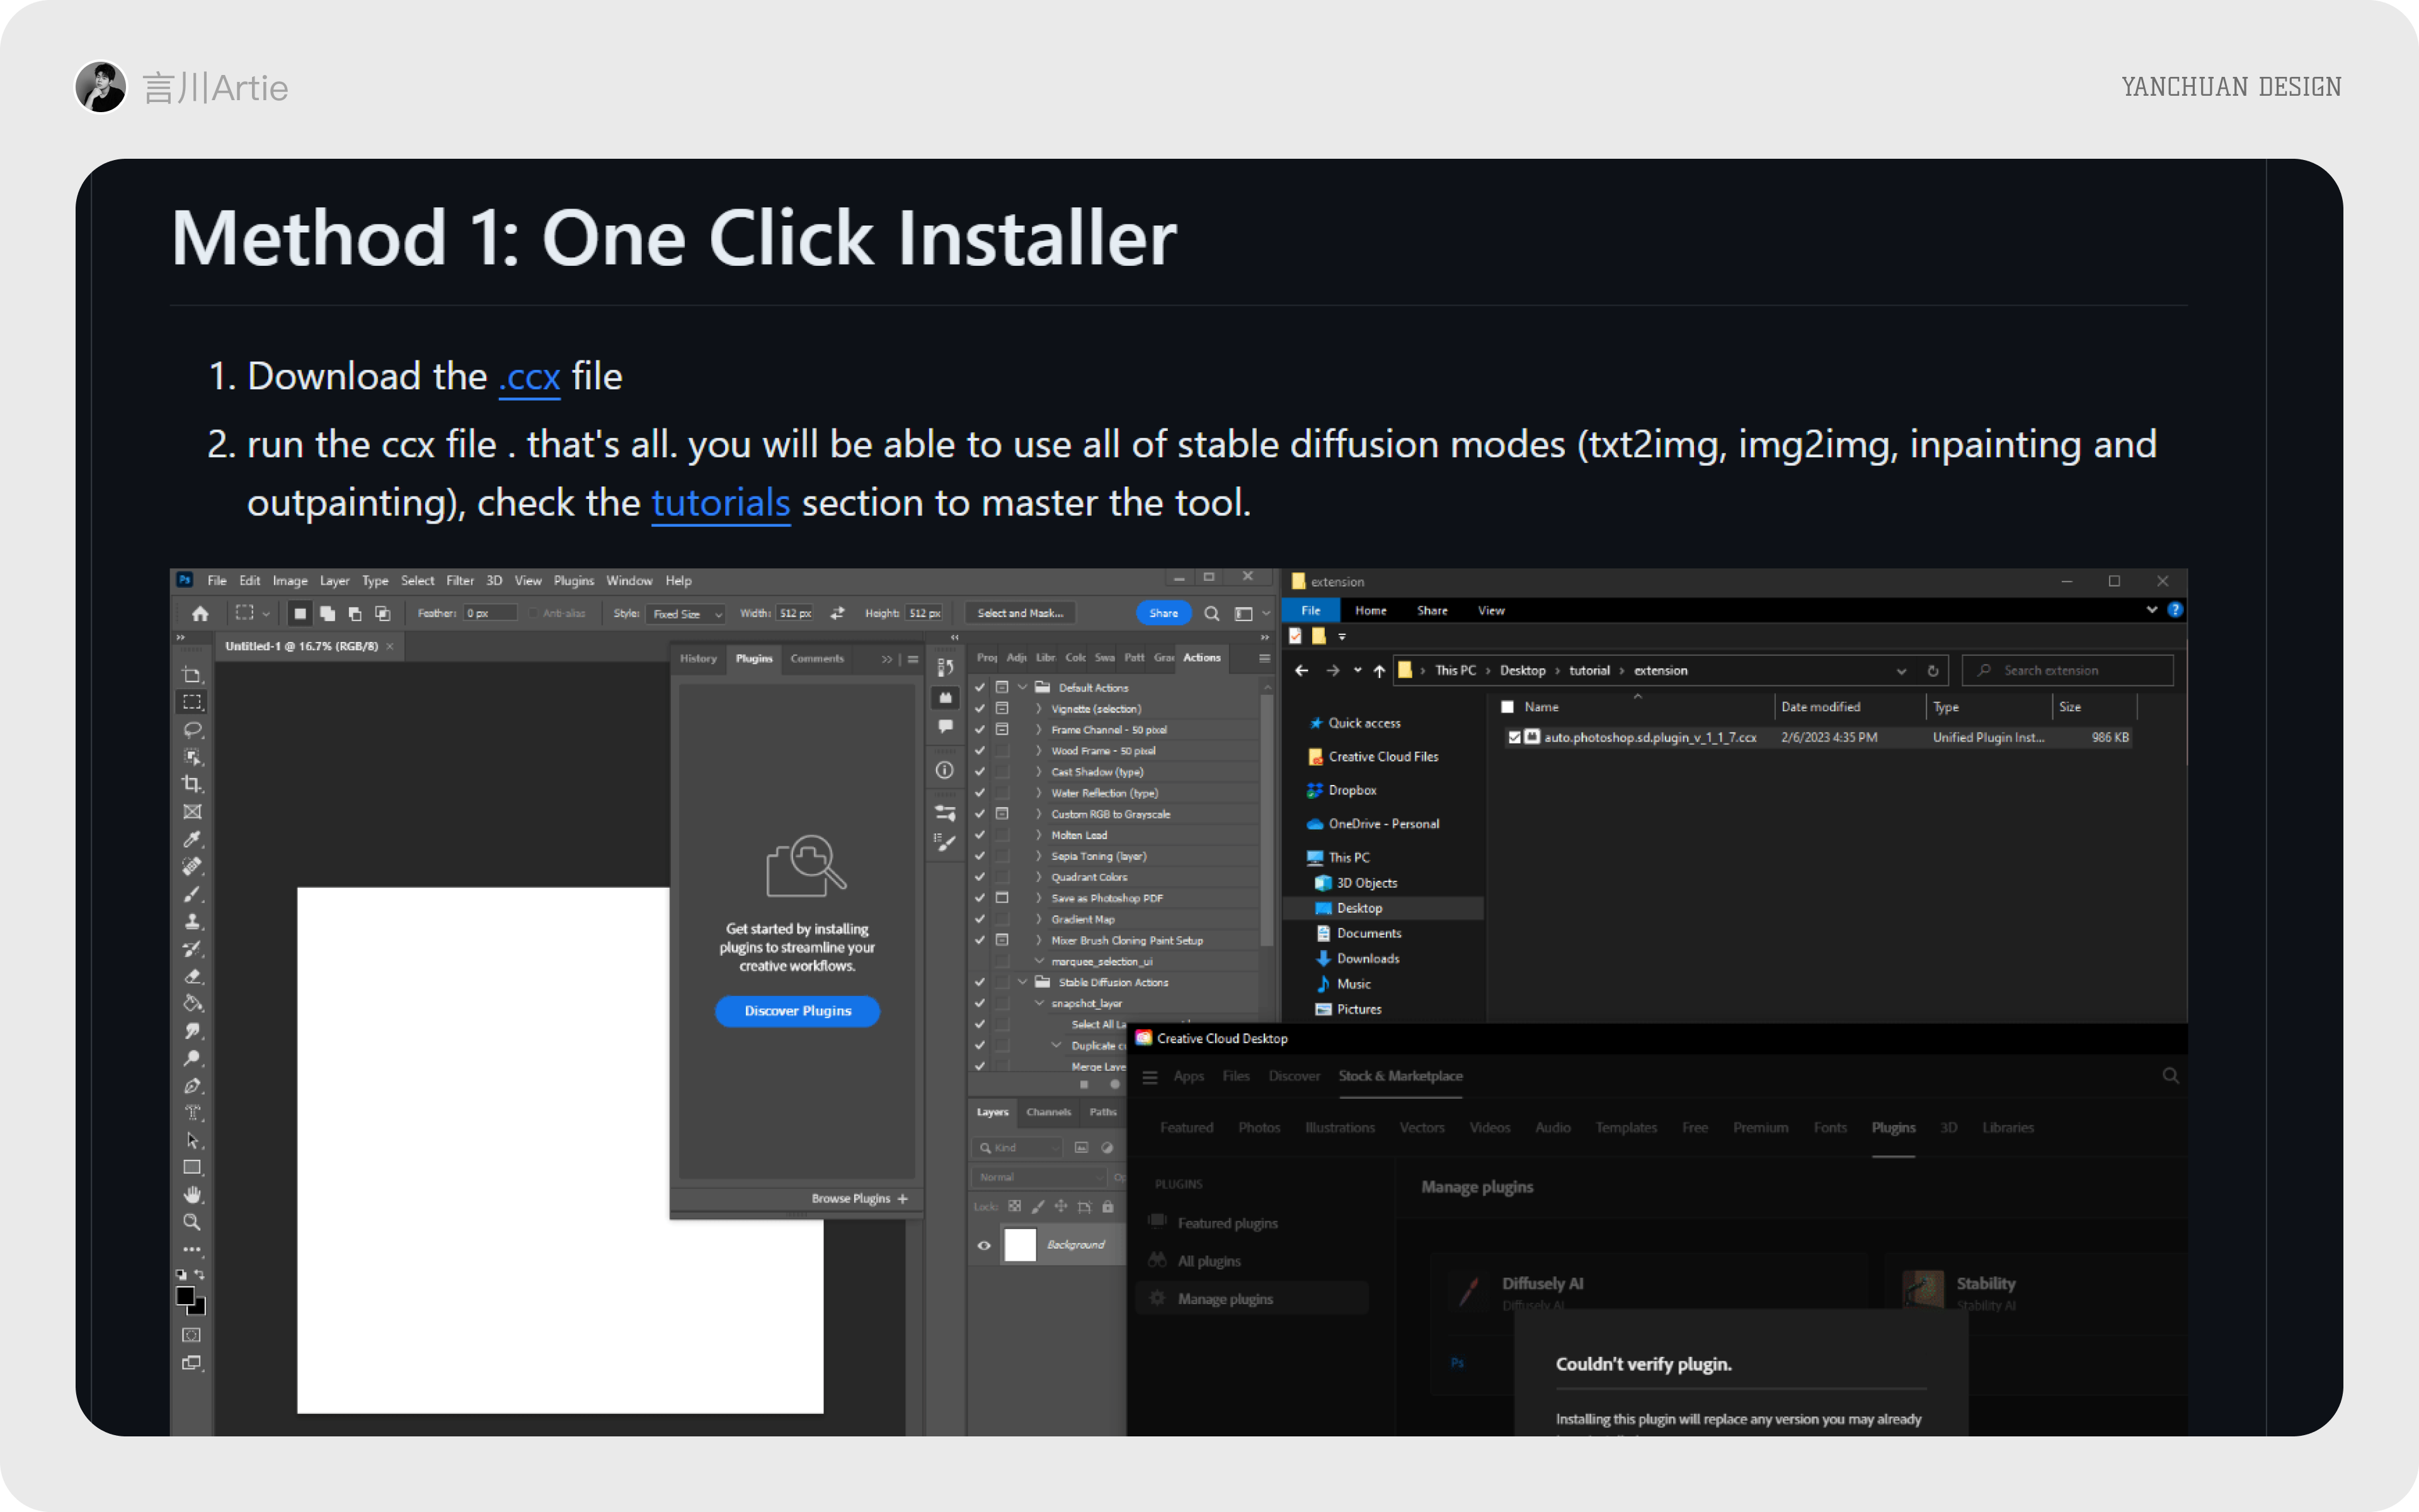
Task: Hide the Background layer eye icon
Action: point(983,1245)
